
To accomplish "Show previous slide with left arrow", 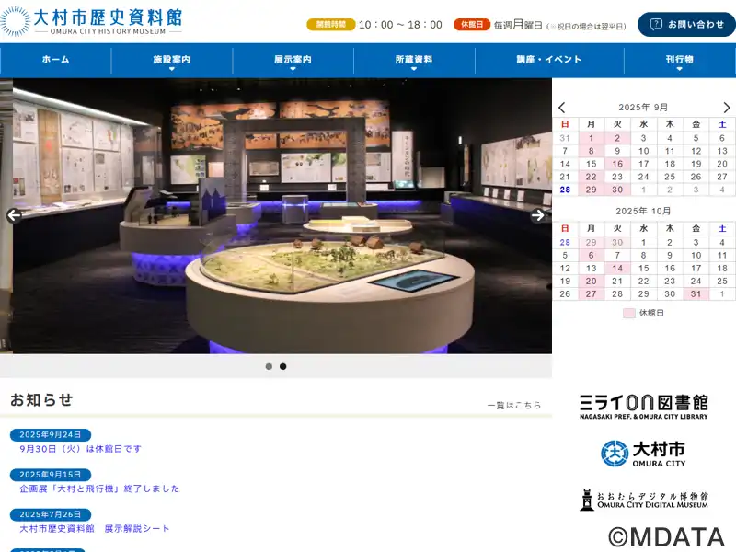I will click(14, 215).
